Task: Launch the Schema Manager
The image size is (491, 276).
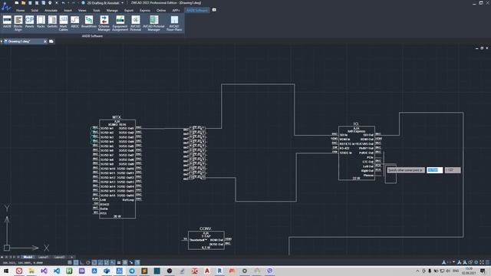Action: (104, 23)
